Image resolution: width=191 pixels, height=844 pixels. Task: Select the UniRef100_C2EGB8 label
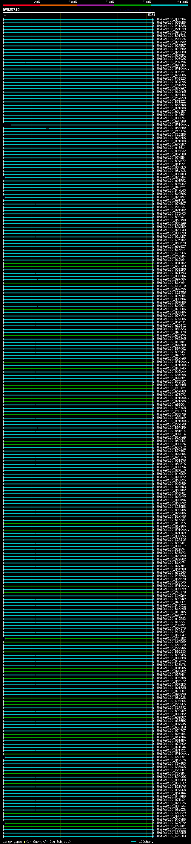point(171,507)
